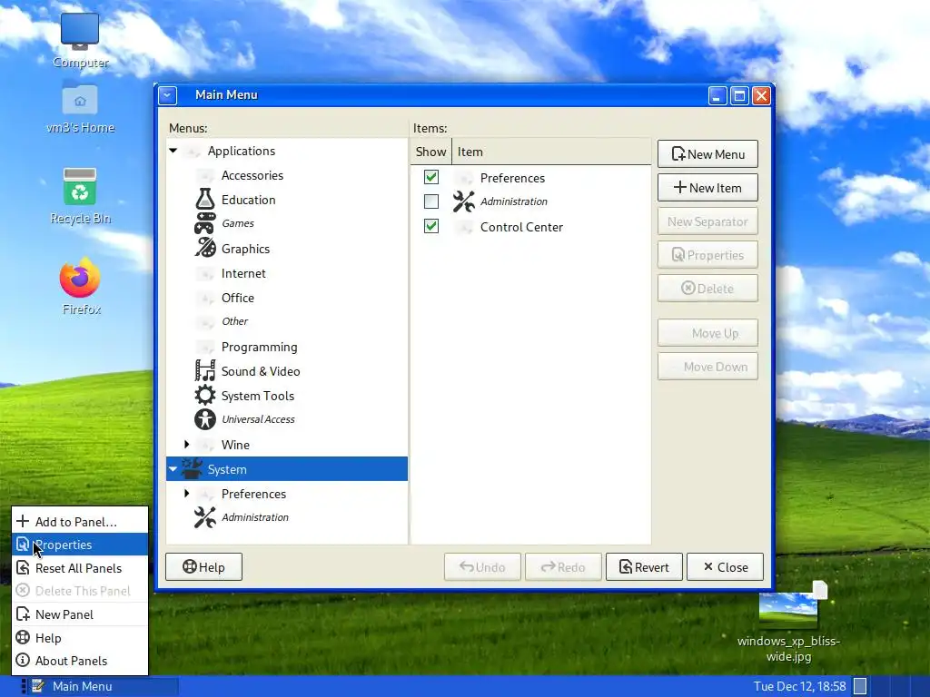Select the Other menu row

point(287,321)
